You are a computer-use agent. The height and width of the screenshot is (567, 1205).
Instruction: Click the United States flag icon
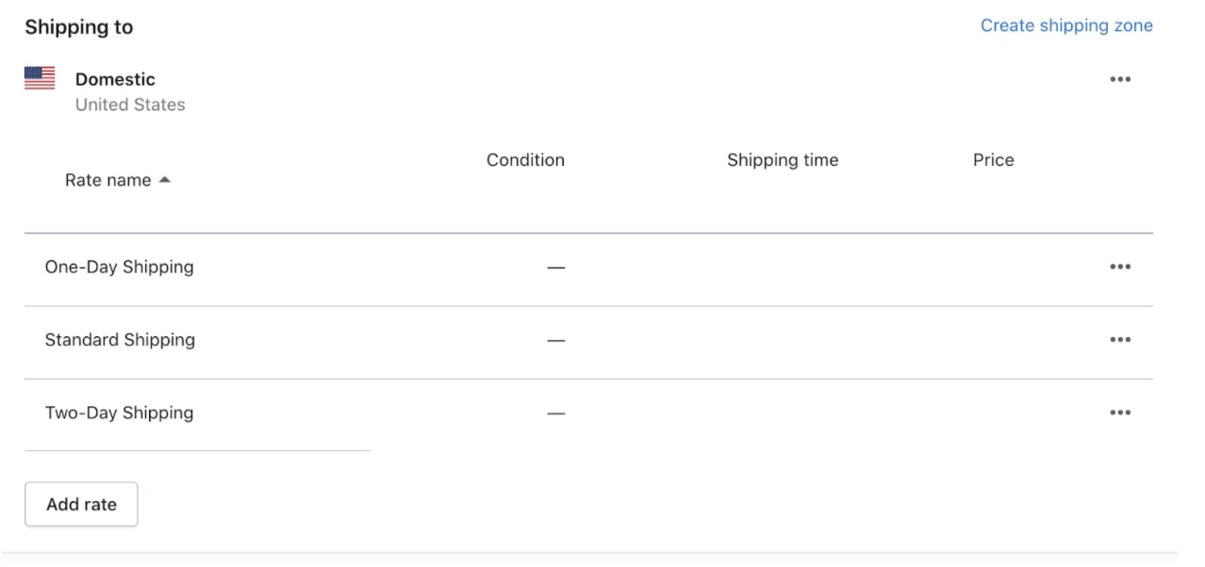[39, 78]
